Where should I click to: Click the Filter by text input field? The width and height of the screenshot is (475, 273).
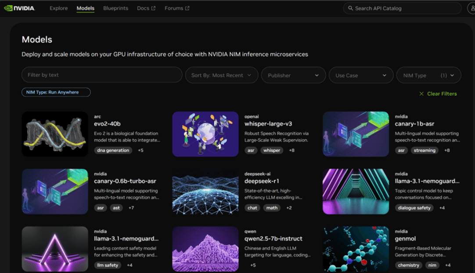click(x=101, y=75)
